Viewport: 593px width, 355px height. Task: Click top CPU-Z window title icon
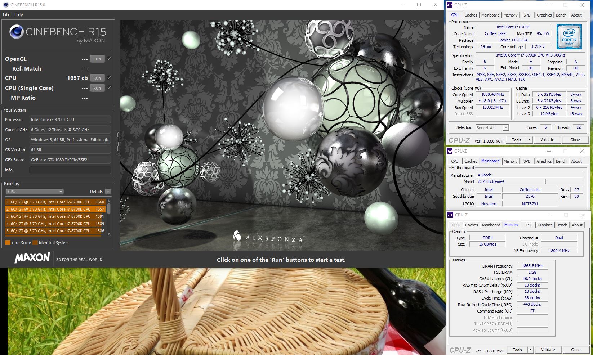pos(450,5)
